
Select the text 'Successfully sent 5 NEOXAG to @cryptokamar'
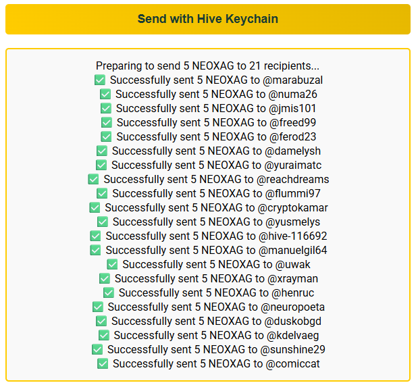click(x=216, y=207)
